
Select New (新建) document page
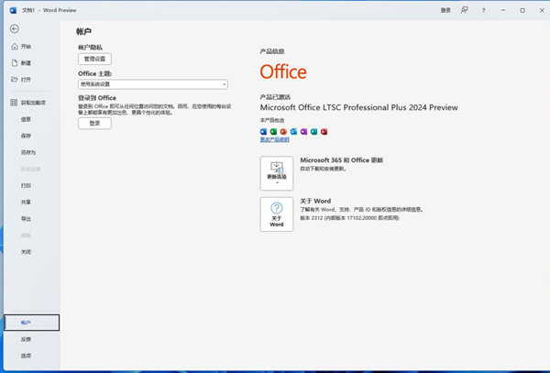tap(26, 63)
